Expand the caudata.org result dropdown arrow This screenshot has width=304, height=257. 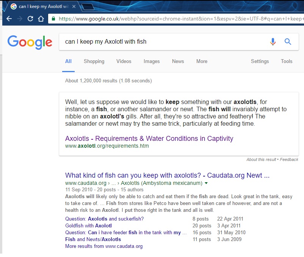tap(206, 183)
